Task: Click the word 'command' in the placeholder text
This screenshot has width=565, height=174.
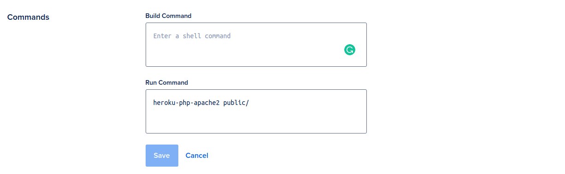Action: (x=218, y=35)
